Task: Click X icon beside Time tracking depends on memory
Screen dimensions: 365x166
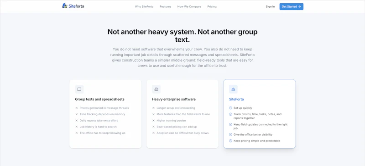Action: point(76,114)
